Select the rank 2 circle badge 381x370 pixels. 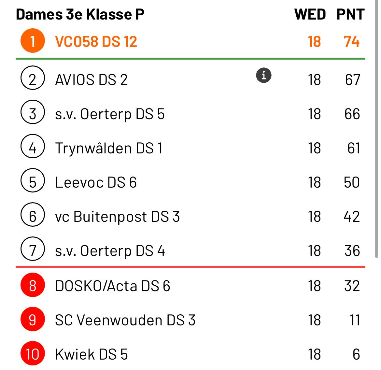click(x=33, y=78)
